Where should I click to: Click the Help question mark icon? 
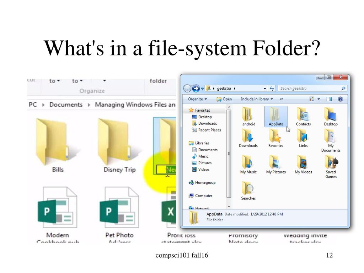click(x=340, y=99)
